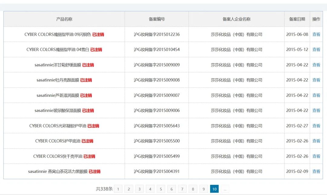Click record number 沪G妆网备字2015005643
327x195 pixels.
point(157,126)
